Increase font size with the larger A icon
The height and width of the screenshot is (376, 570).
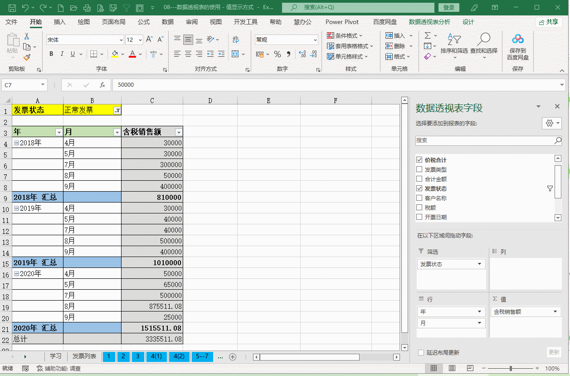click(x=150, y=40)
